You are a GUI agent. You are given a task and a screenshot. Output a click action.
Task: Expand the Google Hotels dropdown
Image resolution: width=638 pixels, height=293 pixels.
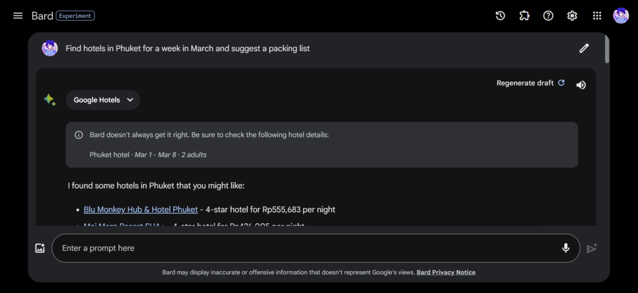pos(103,100)
